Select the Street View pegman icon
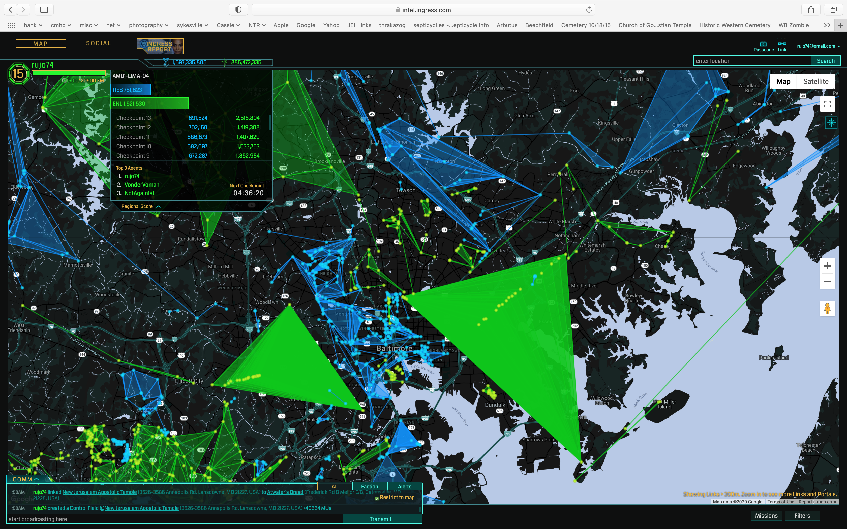This screenshot has width=847, height=529. 827,309
